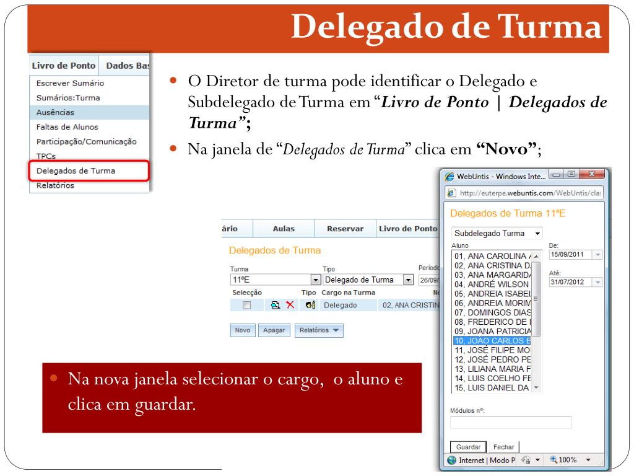Select student 11, JOSÉ FILIPE

tap(492, 350)
